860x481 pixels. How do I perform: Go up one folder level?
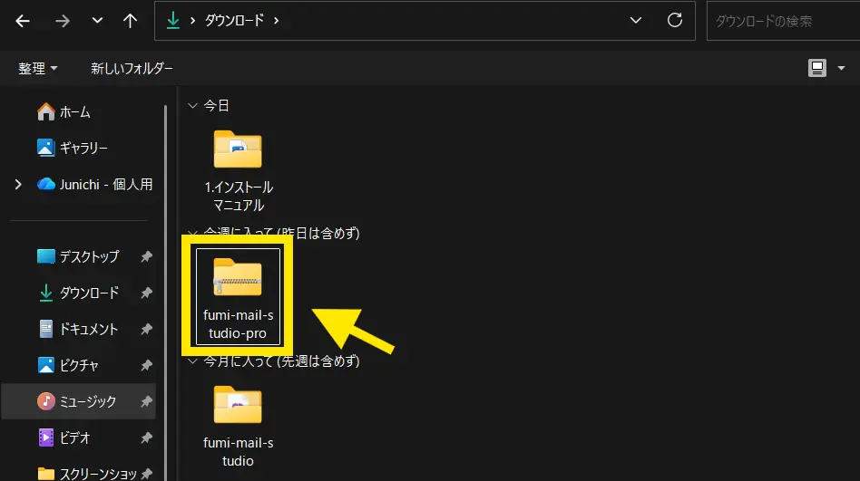pos(131,21)
